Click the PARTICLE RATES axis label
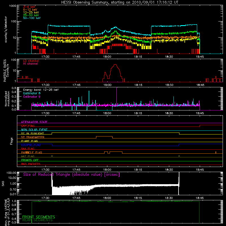 pos(6,70)
